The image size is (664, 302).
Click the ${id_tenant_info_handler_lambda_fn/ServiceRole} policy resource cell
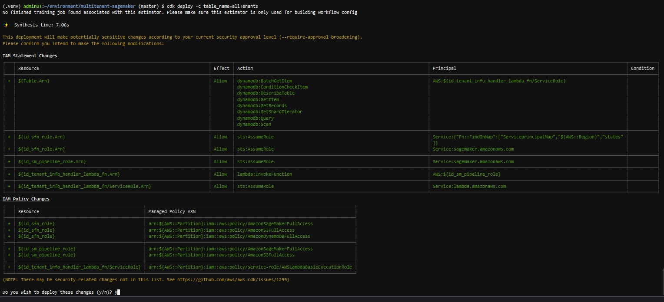click(80, 267)
